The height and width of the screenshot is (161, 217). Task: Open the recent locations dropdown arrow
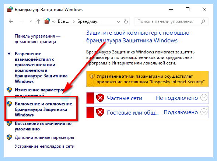click(x=31, y=21)
